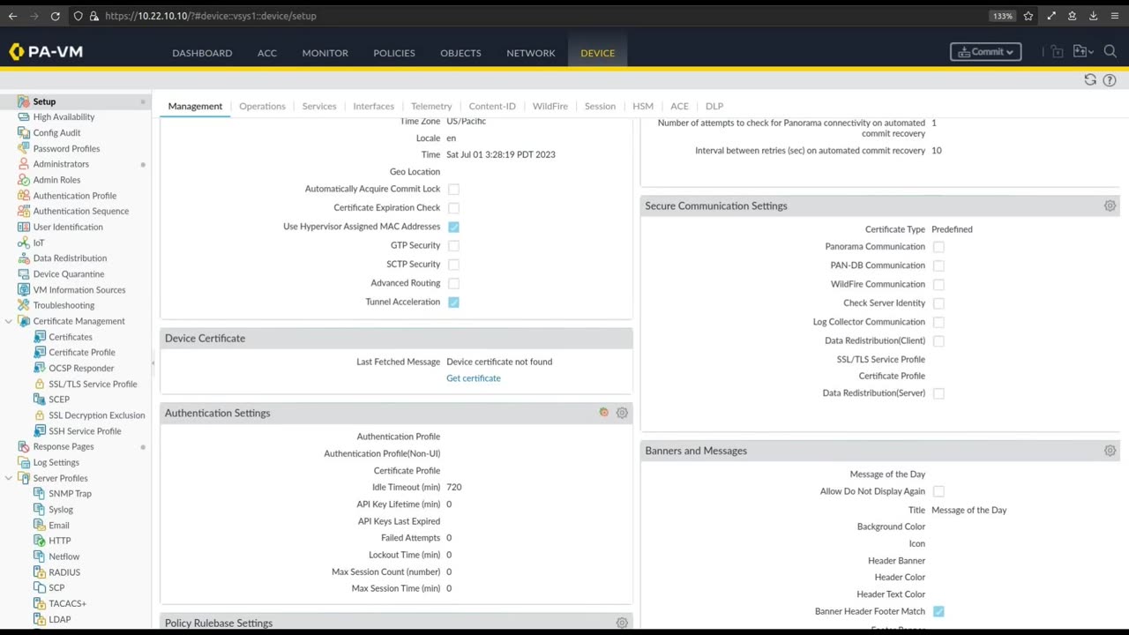1129x635 pixels.
Task: Click the Device Quarantine icon
Action: point(24,274)
